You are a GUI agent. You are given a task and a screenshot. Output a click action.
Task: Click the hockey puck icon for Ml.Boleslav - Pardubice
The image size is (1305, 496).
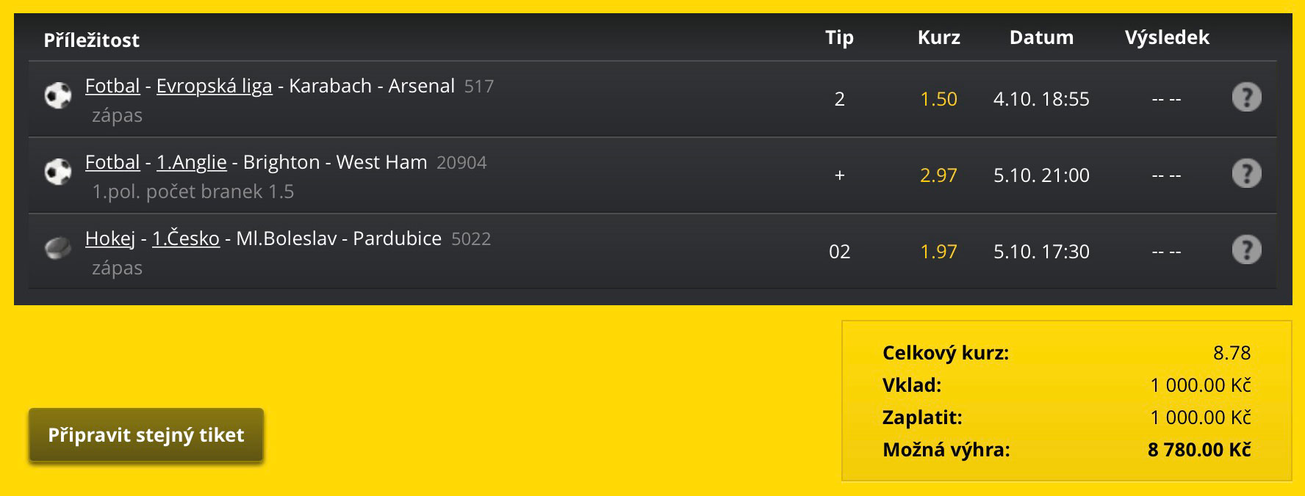[58, 248]
